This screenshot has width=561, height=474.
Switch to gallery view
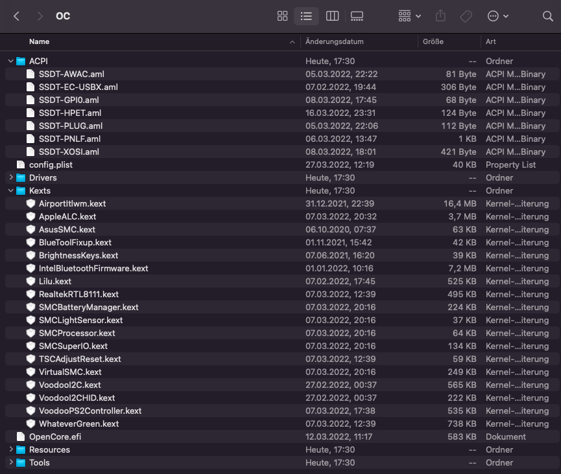click(x=357, y=16)
